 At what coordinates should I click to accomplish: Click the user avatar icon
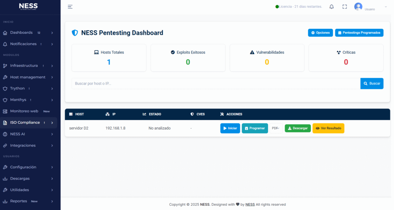coord(358,7)
